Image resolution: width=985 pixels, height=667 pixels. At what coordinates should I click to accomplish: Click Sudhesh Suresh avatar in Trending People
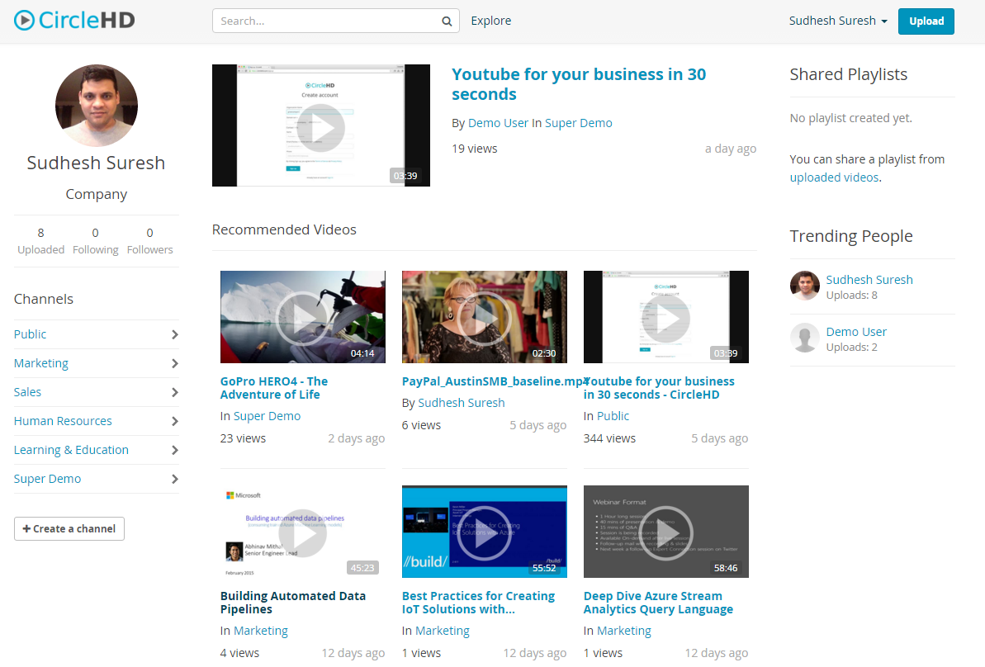pyautogui.click(x=805, y=286)
